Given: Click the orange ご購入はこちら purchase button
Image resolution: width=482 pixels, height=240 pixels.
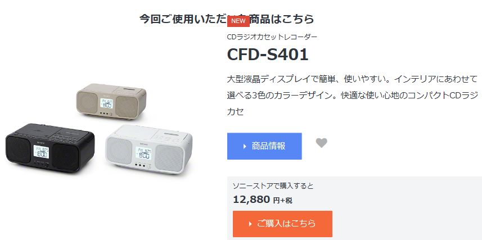Looking at the screenshot, I should pyautogui.click(x=282, y=224).
